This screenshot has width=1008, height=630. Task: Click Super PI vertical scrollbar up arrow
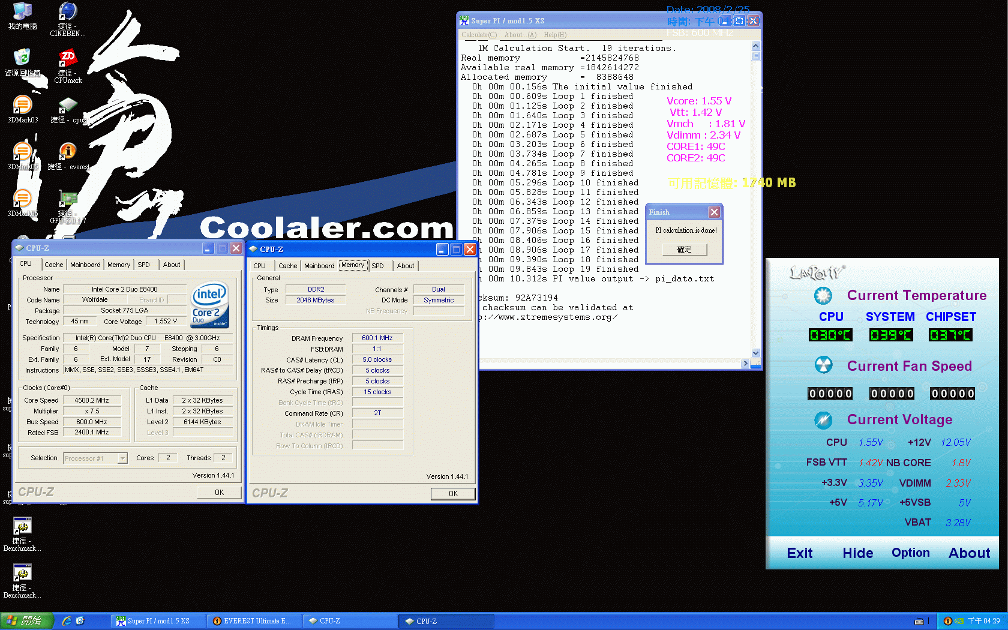[756, 46]
